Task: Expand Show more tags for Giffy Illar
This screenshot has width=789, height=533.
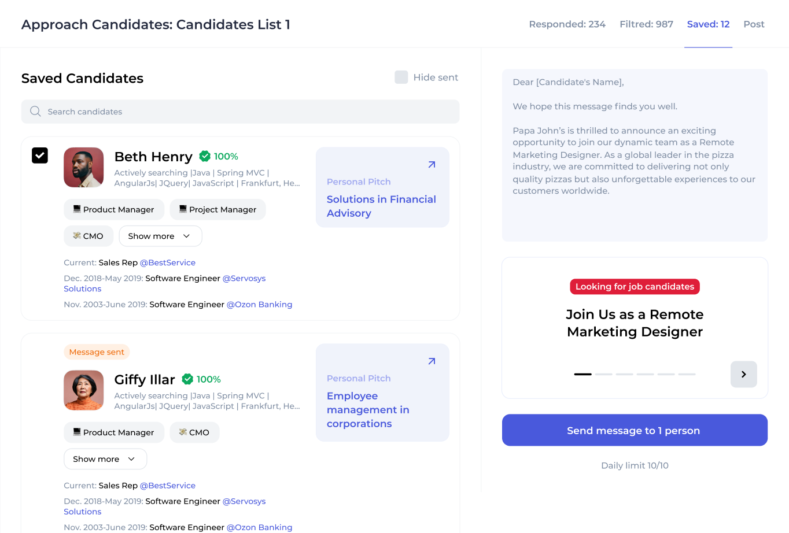Action: click(105, 458)
